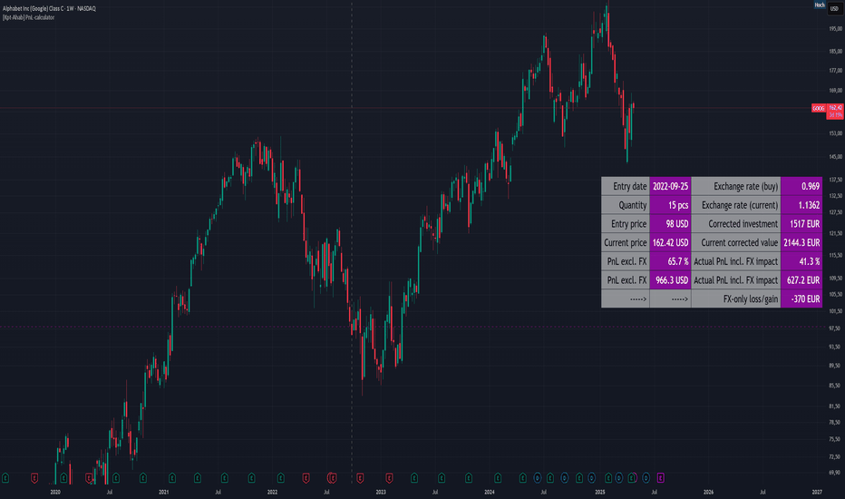Click the last blue dividend marker before Jul 2025
This screenshot has height=499, width=845.
[646, 477]
